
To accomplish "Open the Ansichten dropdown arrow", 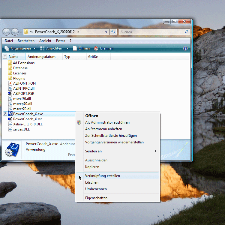I will coord(67,48).
